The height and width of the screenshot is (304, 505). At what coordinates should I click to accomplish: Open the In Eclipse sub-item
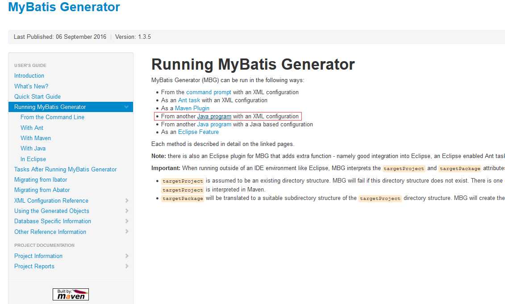tap(33, 159)
